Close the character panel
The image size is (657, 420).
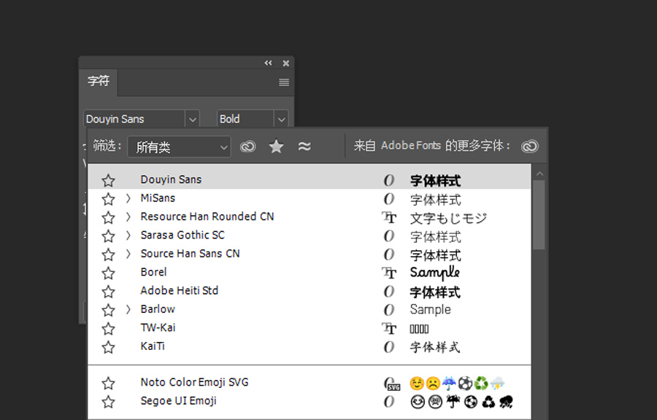[x=285, y=63]
